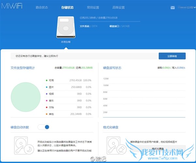Click the disk read/write speed chart area
The width and height of the screenshot is (196, 163).
click(x=144, y=97)
